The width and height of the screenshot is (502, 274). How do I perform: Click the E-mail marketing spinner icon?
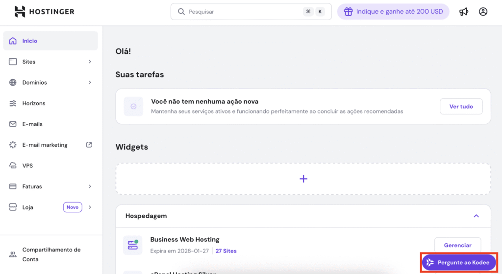click(x=13, y=145)
